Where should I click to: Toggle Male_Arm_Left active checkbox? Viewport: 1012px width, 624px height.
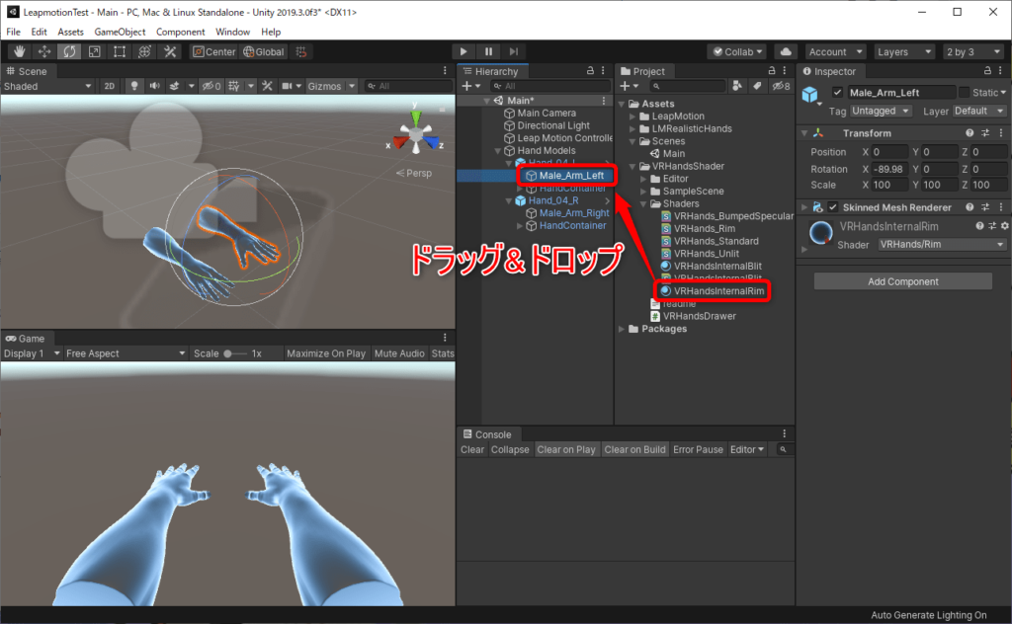[837, 92]
